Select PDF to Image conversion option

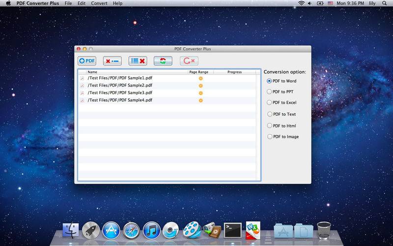[283, 137]
